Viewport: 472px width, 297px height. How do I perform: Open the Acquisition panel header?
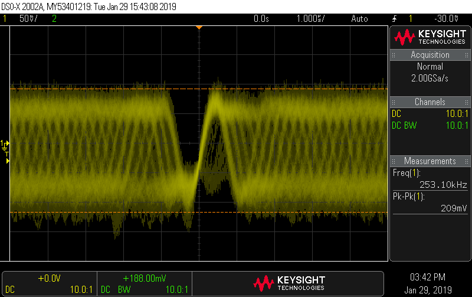(430, 55)
